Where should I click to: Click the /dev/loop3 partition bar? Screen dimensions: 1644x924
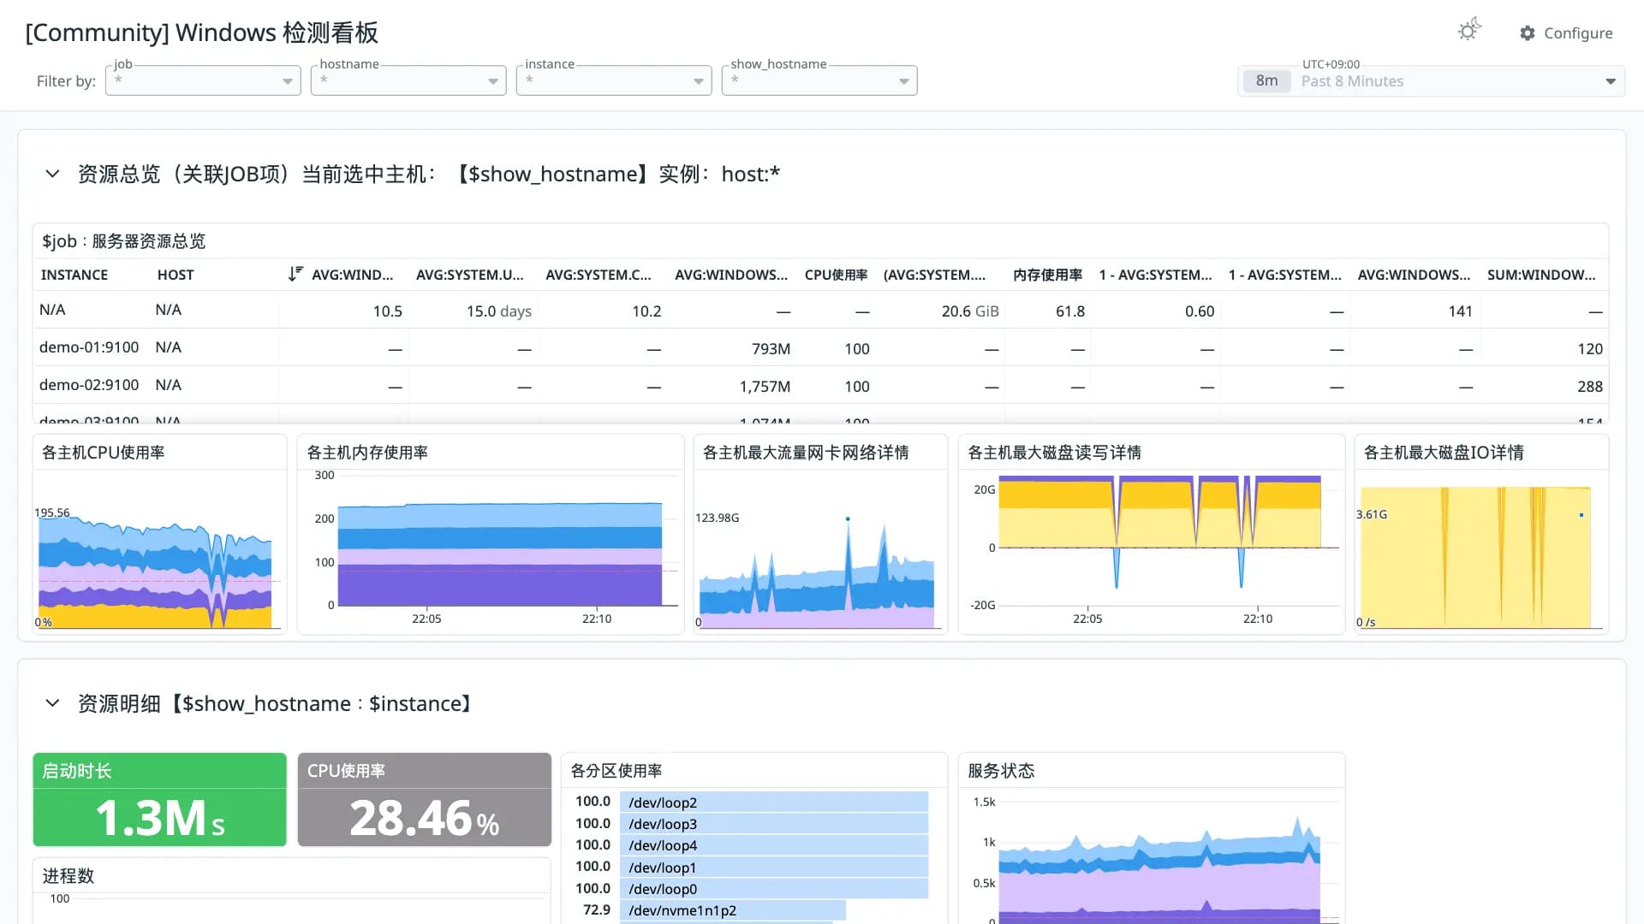774,824
